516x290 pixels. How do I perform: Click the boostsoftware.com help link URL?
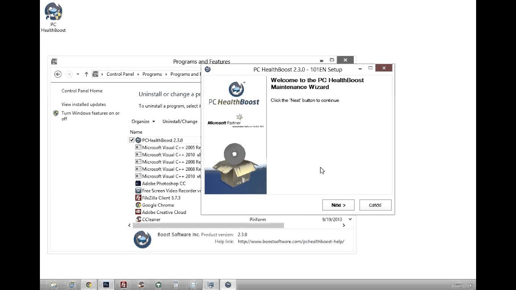(291, 242)
